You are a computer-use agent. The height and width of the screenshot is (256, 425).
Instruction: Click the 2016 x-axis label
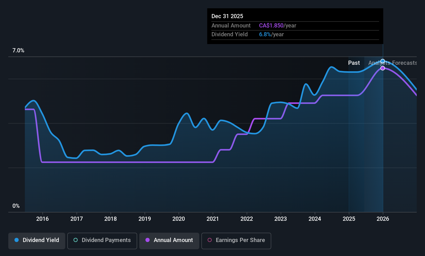[42, 219]
